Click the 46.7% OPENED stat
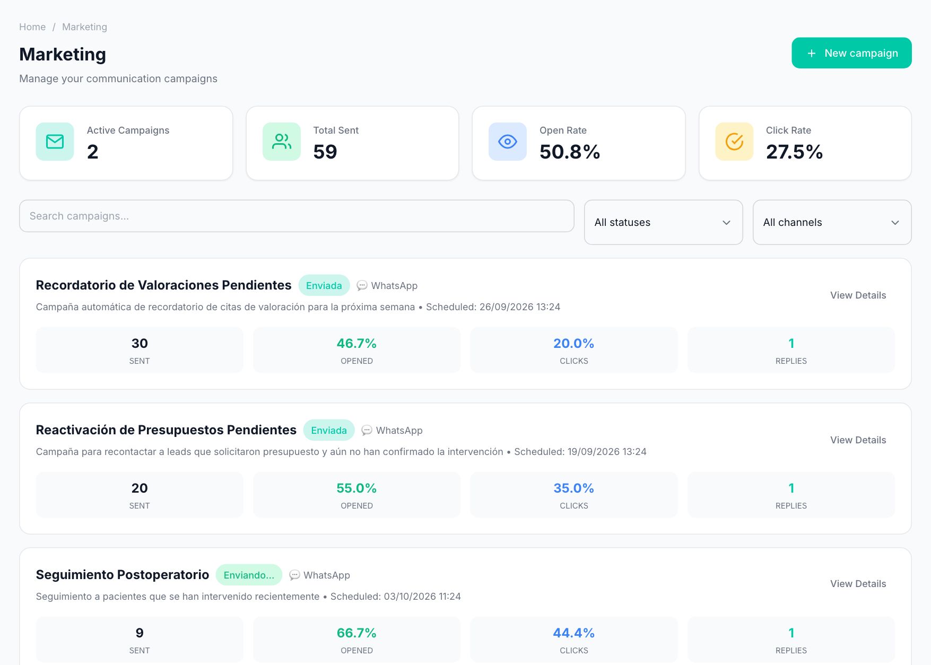 pyautogui.click(x=356, y=350)
